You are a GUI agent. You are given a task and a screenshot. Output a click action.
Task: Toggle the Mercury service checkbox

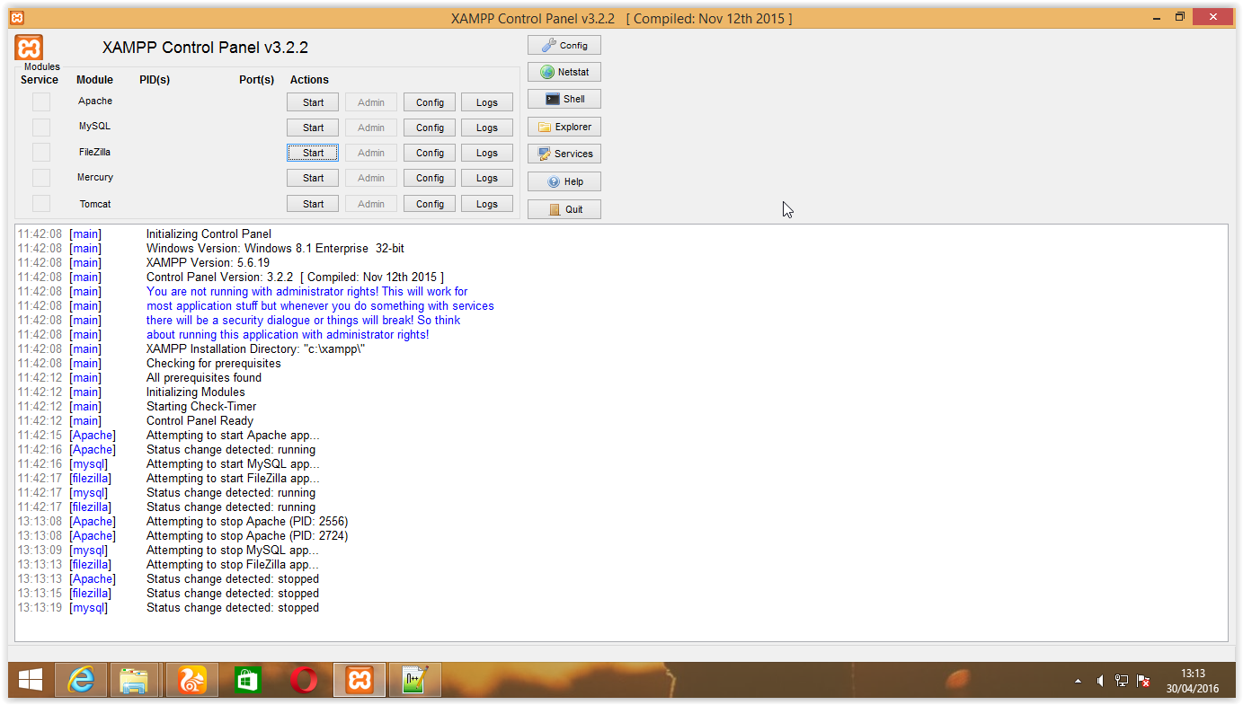pyautogui.click(x=41, y=177)
